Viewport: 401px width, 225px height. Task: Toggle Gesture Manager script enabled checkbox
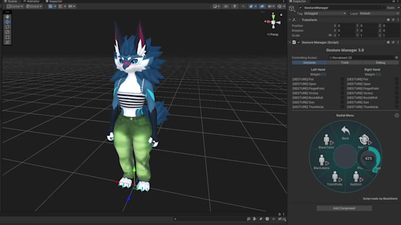[298, 42]
